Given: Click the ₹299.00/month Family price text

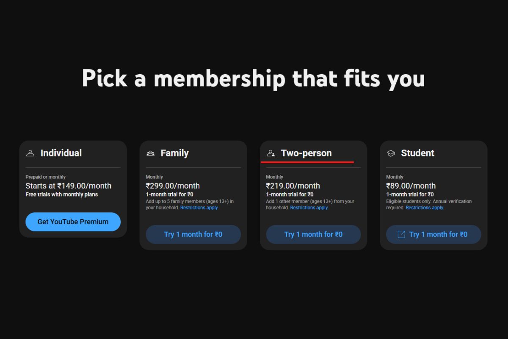Looking at the screenshot, I should [173, 186].
